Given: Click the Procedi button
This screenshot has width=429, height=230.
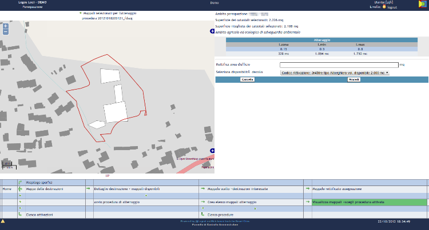Looking at the screenshot, I should click(354, 80).
